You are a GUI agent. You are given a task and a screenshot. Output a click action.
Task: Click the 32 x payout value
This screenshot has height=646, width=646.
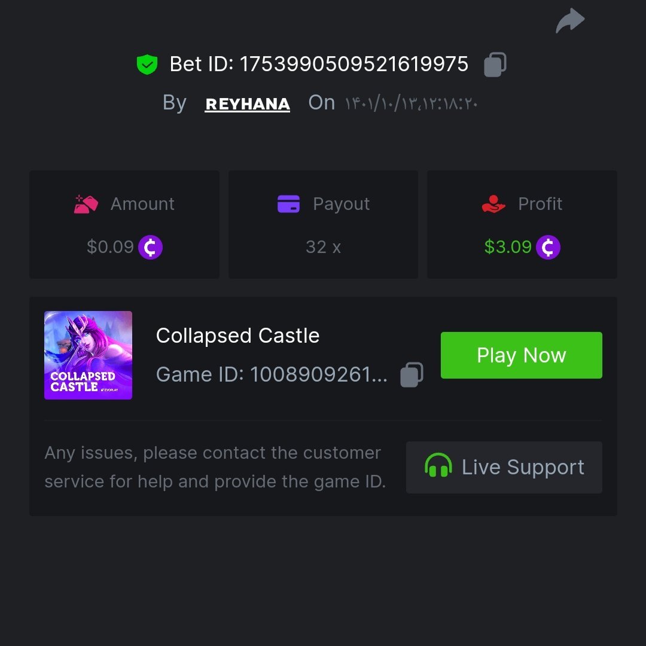pos(323,247)
